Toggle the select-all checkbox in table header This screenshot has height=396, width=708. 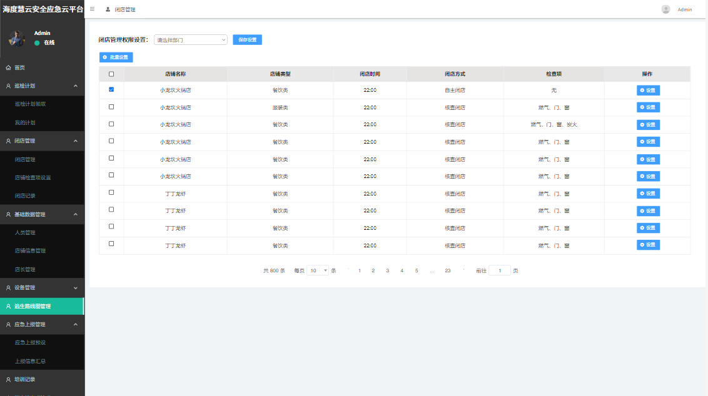(x=111, y=74)
